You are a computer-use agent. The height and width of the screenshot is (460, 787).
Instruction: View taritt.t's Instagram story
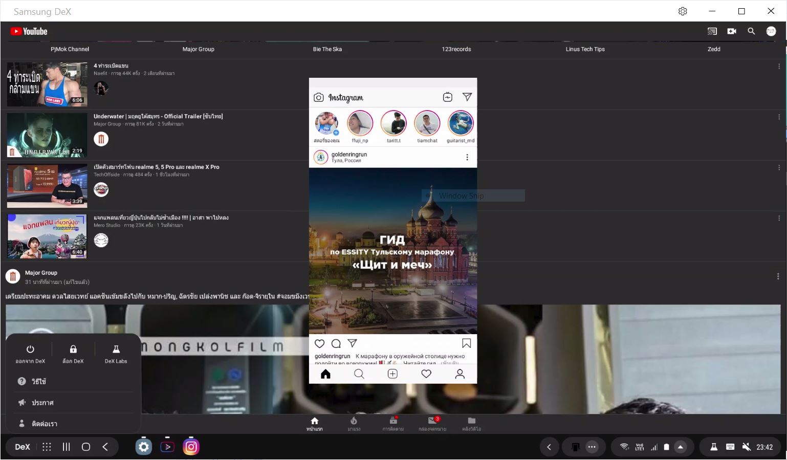pyautogui.click(x=394, y=123)
